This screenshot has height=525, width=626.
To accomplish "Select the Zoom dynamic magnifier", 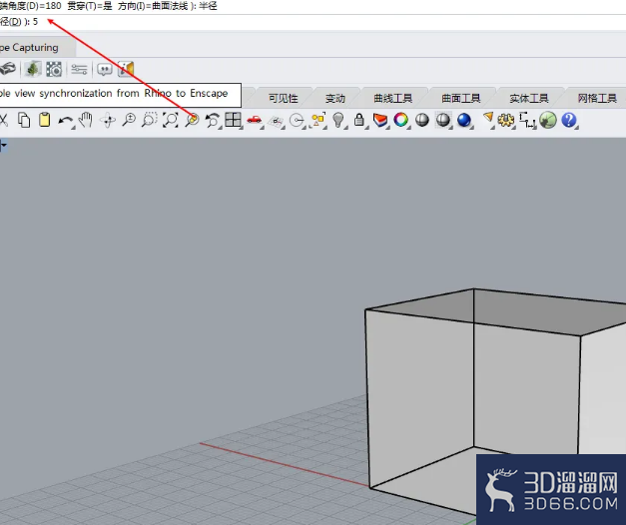I will coord(129,120).
